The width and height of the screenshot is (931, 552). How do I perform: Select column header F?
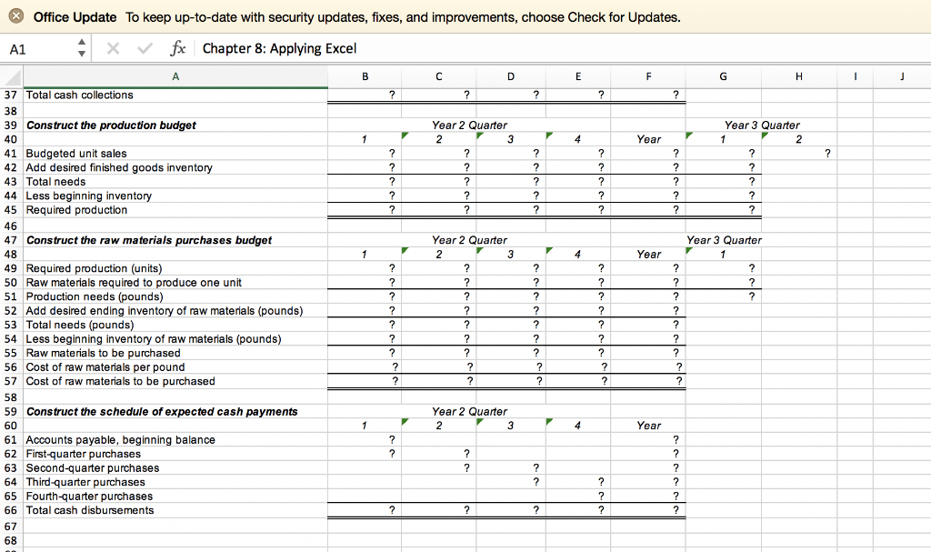[x=648, y=76]
